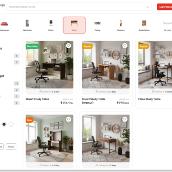
Task: Open the Dressers category icon
Action: coord(121,23)
